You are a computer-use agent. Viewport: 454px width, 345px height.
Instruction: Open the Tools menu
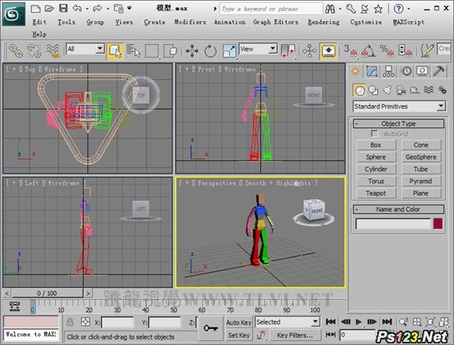66,22
